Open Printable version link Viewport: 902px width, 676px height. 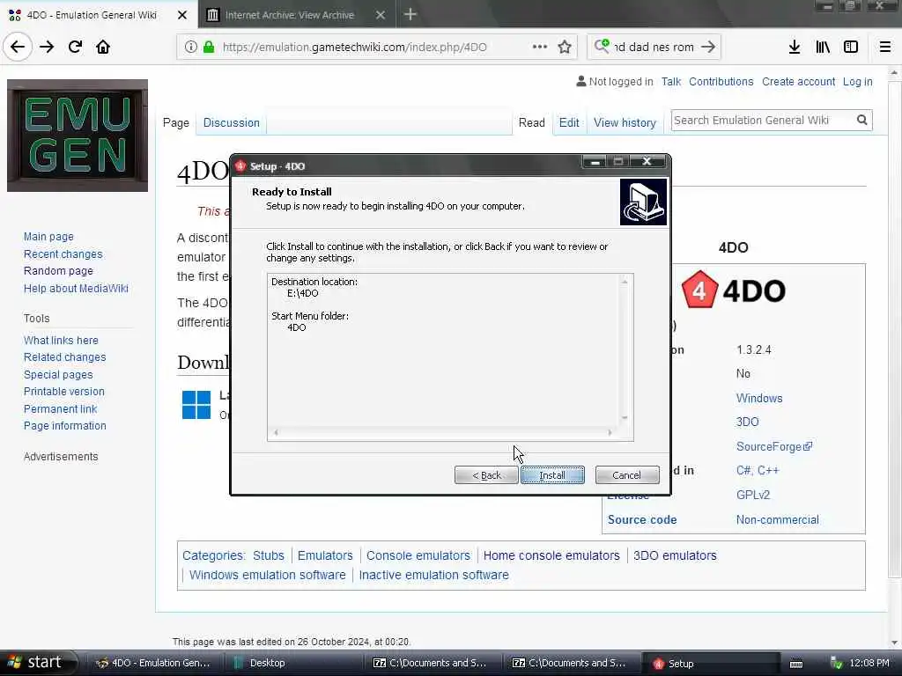(x=63, y=392)
